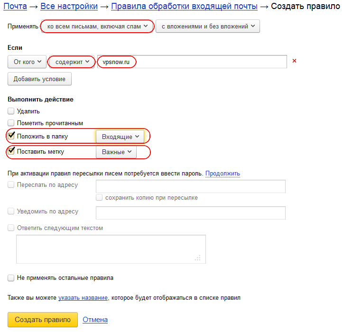The height and width of the screenshot is (332, 344).
Task: Click the 'указать название' link
Action: click(83, 298)
